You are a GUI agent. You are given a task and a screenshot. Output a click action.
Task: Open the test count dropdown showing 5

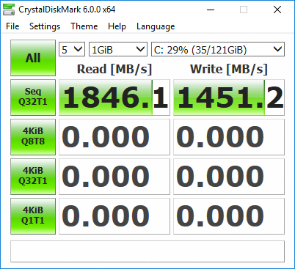[x=72, y=49]
